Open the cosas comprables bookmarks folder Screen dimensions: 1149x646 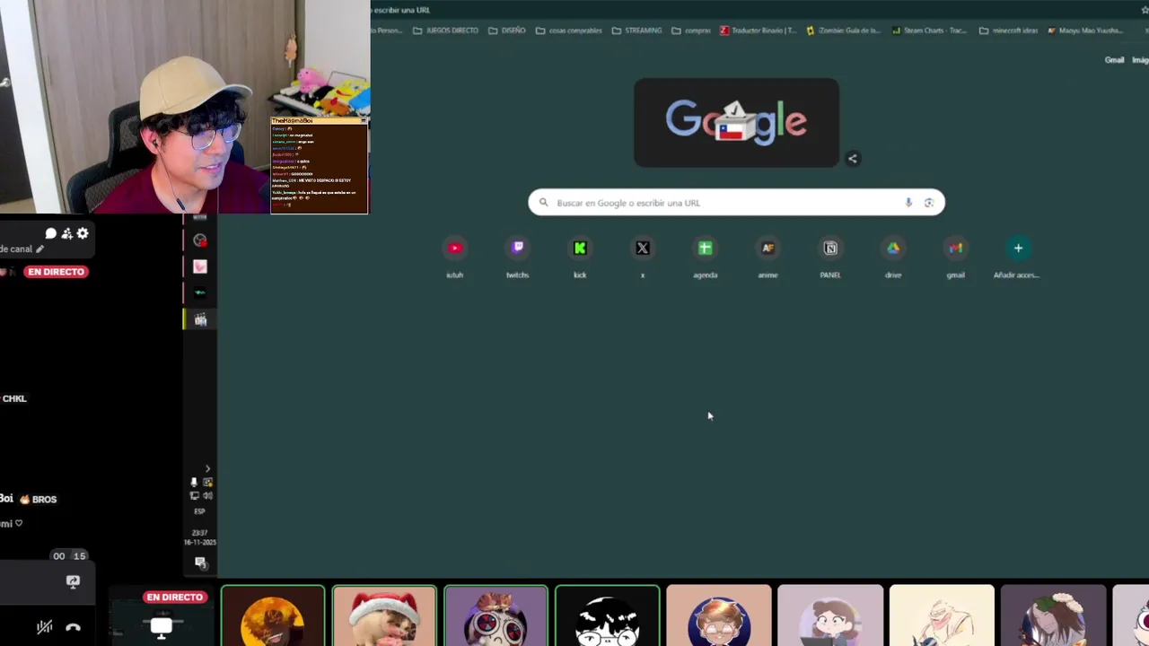pos(568,31)
